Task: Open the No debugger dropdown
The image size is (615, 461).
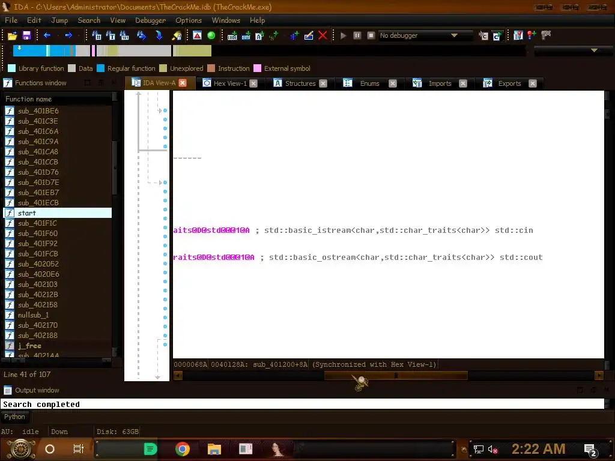Action: pyautogui.click(x=425, y=35)
